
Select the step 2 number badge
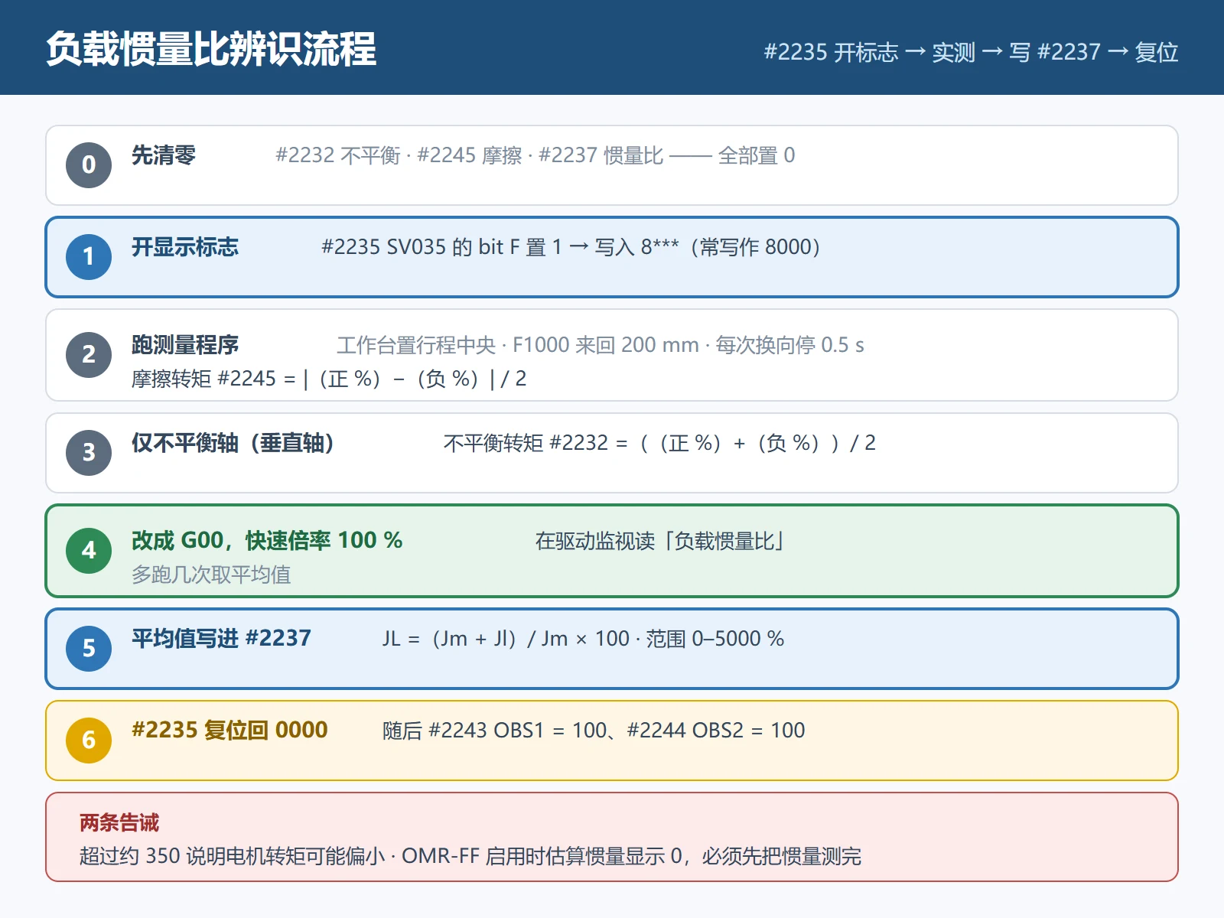(89, 355)
